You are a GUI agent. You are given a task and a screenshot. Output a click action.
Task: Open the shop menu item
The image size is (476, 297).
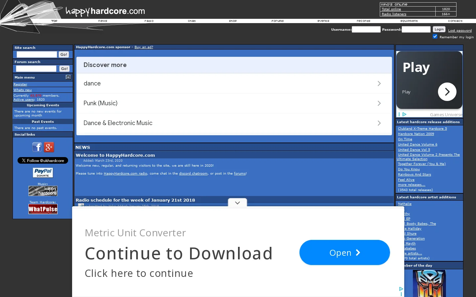pos(233,21)
